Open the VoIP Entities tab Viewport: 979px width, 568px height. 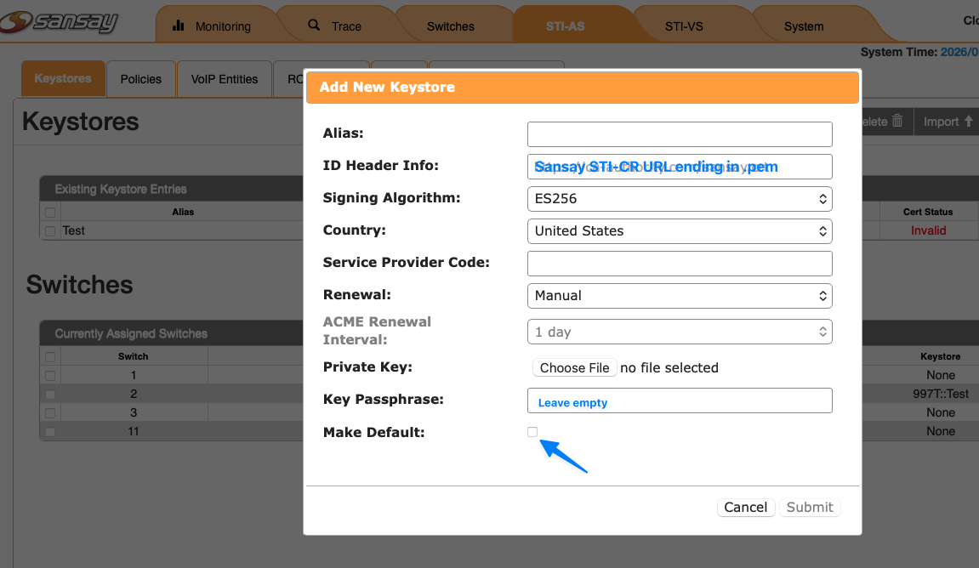(224, 79)
